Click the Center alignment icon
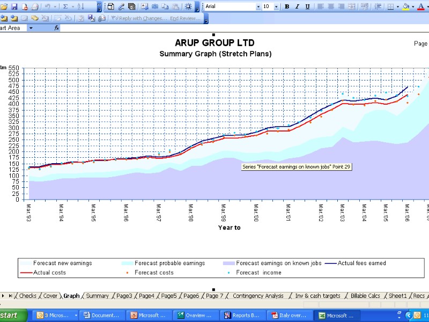 (331, 6)
